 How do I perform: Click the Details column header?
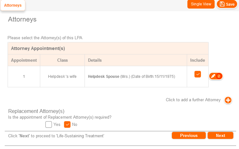(x=95, y=60)
